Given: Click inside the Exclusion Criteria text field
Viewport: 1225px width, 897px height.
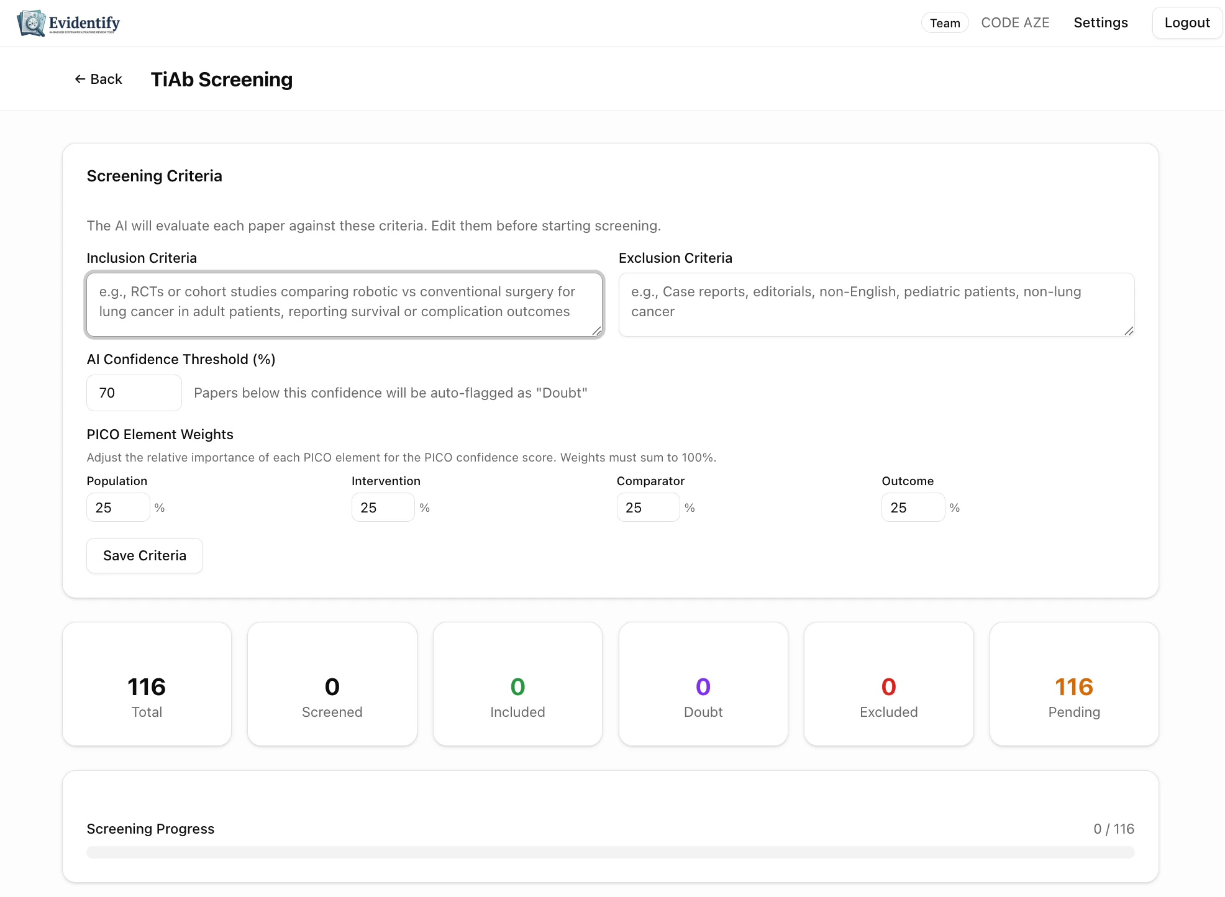Looking at the screenshot, I should click(x=876, y=304).
